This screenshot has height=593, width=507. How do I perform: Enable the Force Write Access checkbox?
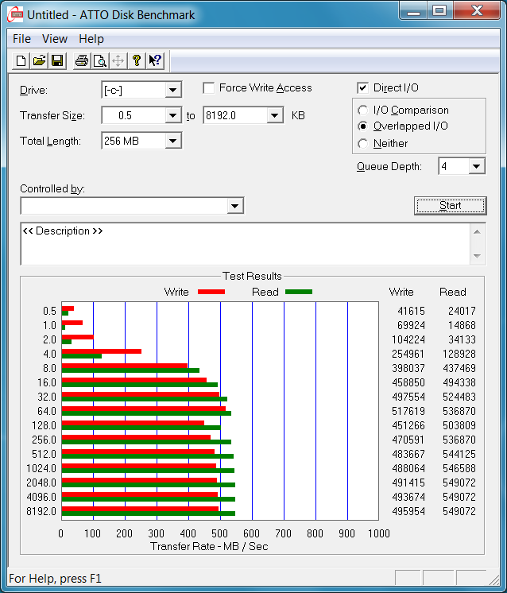(209, 88)
